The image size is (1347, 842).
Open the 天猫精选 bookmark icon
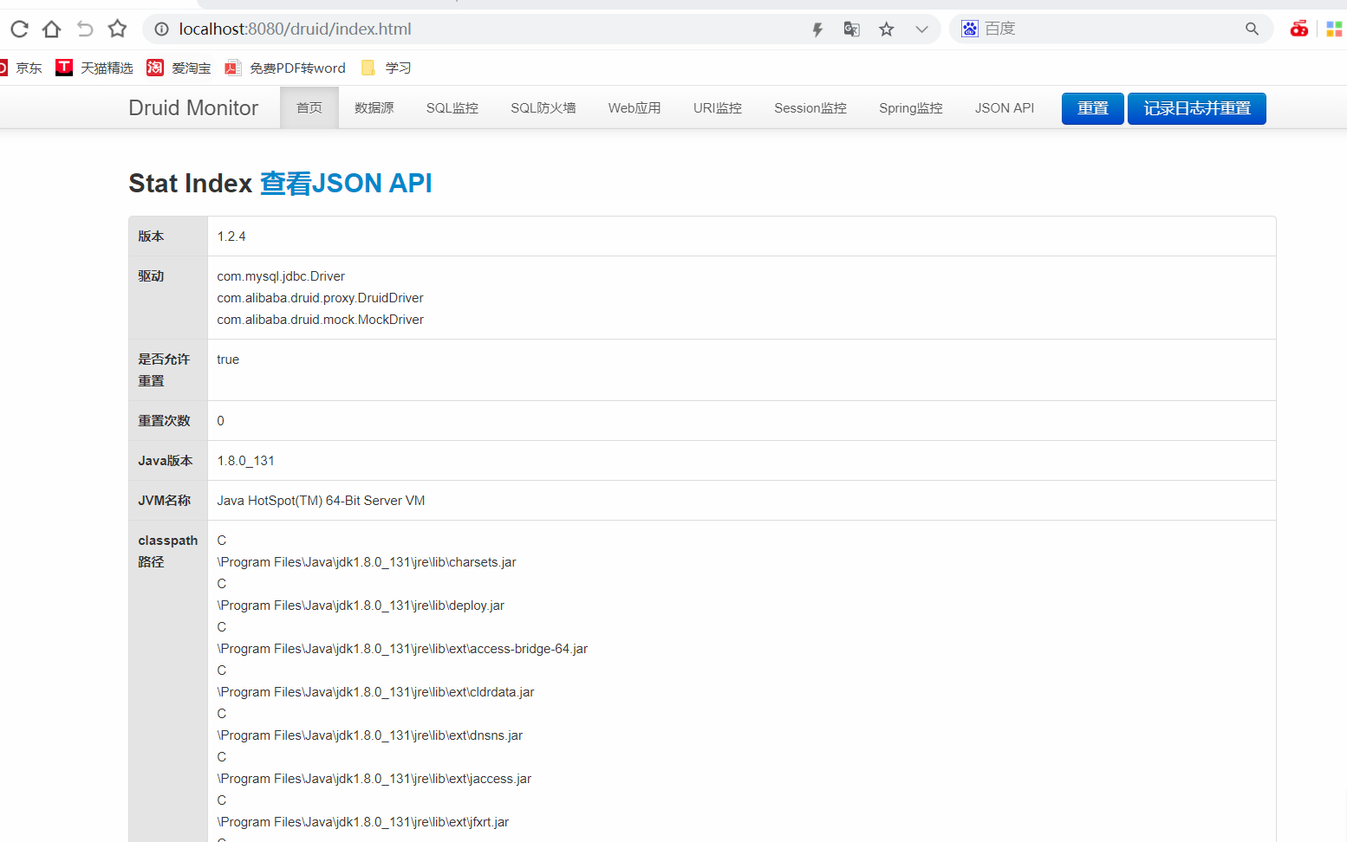pos(64,67)
